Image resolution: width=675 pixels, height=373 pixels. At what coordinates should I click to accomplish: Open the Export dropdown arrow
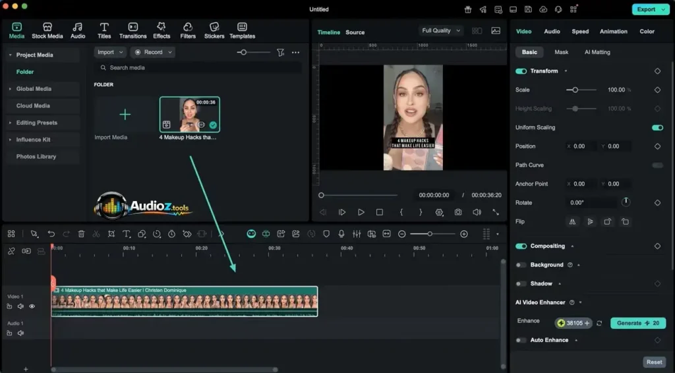(663, 9)
